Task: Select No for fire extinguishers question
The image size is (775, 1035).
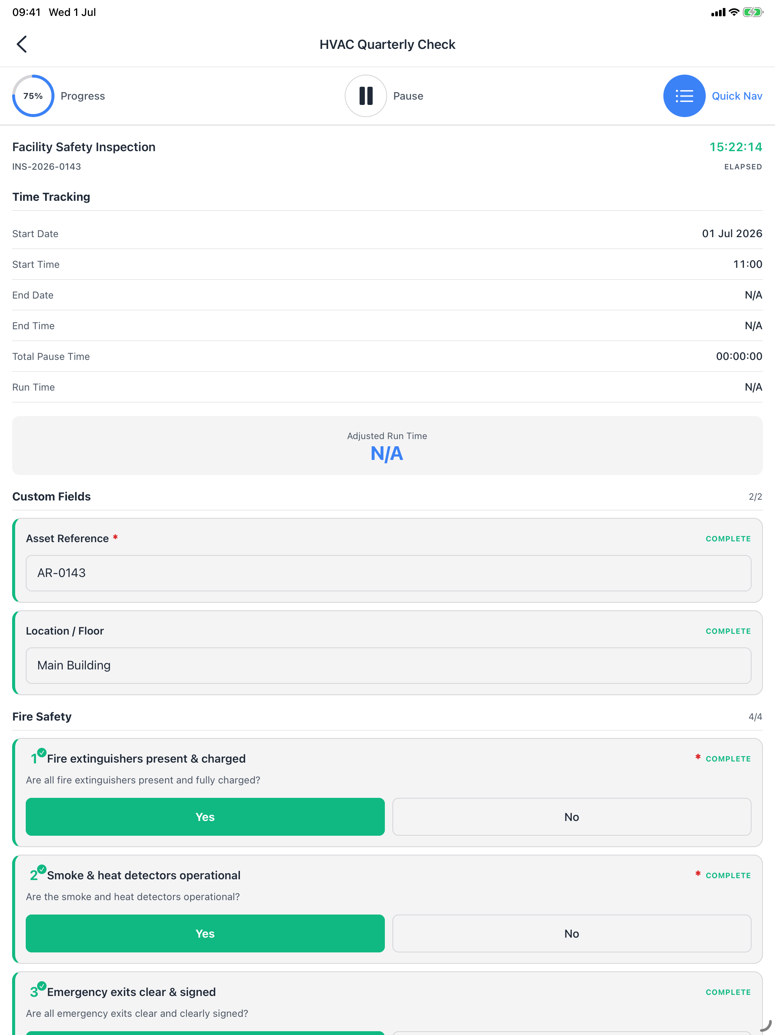Action: (x=572, y=816)
